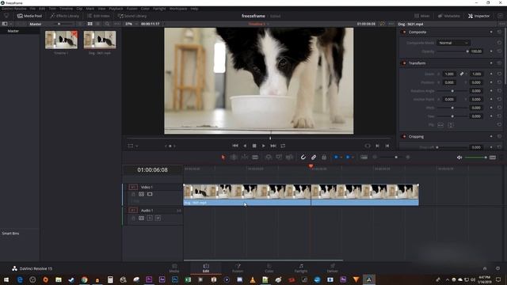Screen dimensions: 507x285
Task: Toggle the Inspector panel
Action: click(478, 16)
